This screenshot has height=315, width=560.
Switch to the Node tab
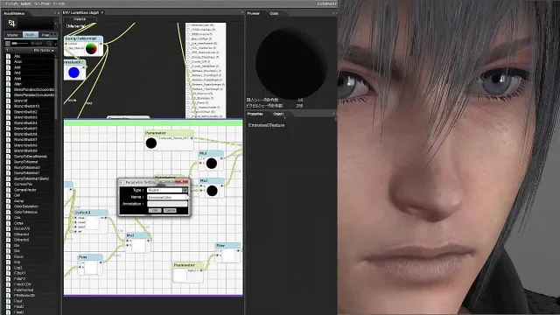click(31, 35)
